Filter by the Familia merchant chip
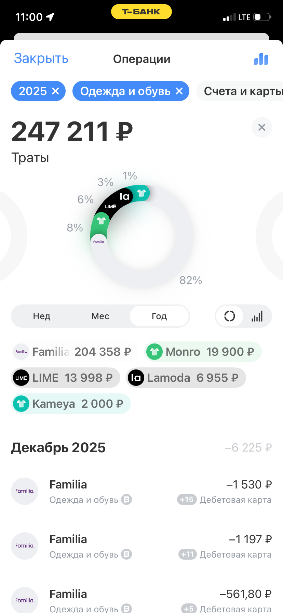 (72, 352)
